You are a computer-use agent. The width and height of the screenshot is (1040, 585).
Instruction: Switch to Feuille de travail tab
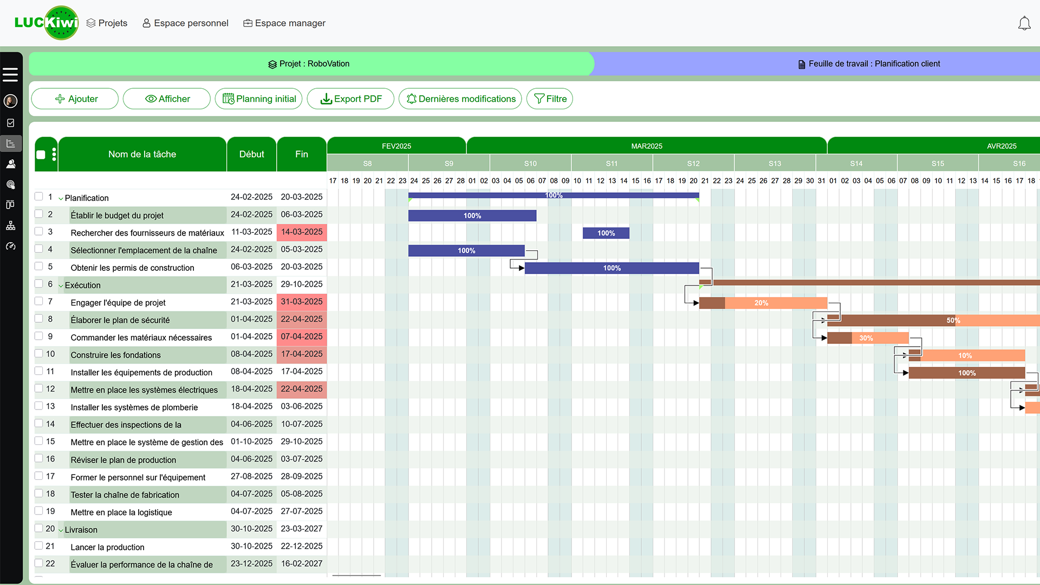[x=869, y=64]
